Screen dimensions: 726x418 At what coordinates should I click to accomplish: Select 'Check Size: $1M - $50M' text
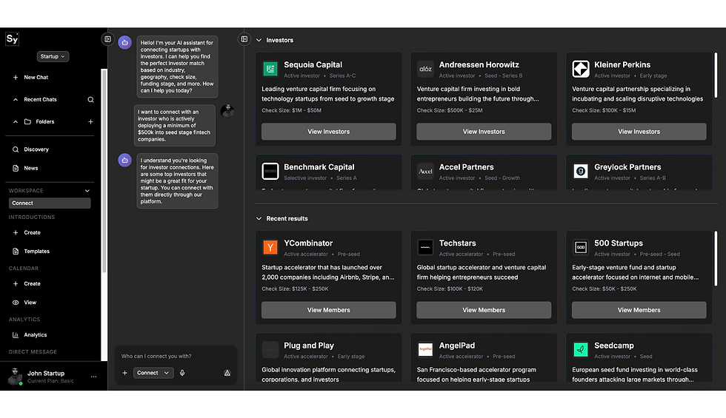[x=291, y=110]
